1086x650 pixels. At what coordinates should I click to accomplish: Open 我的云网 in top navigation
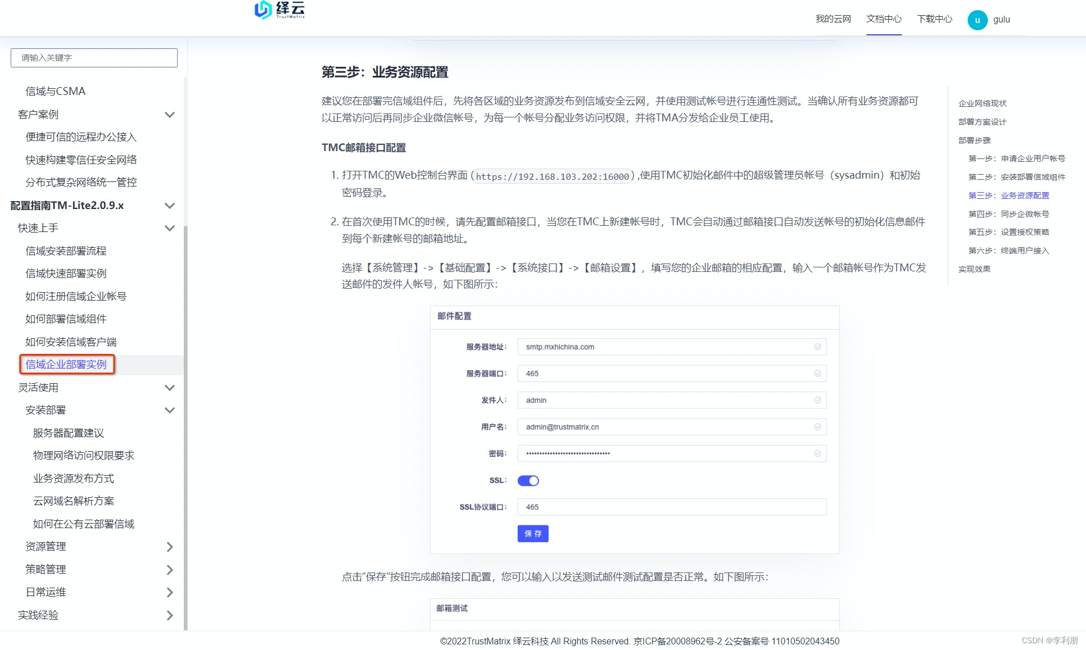tap(833, 19)
